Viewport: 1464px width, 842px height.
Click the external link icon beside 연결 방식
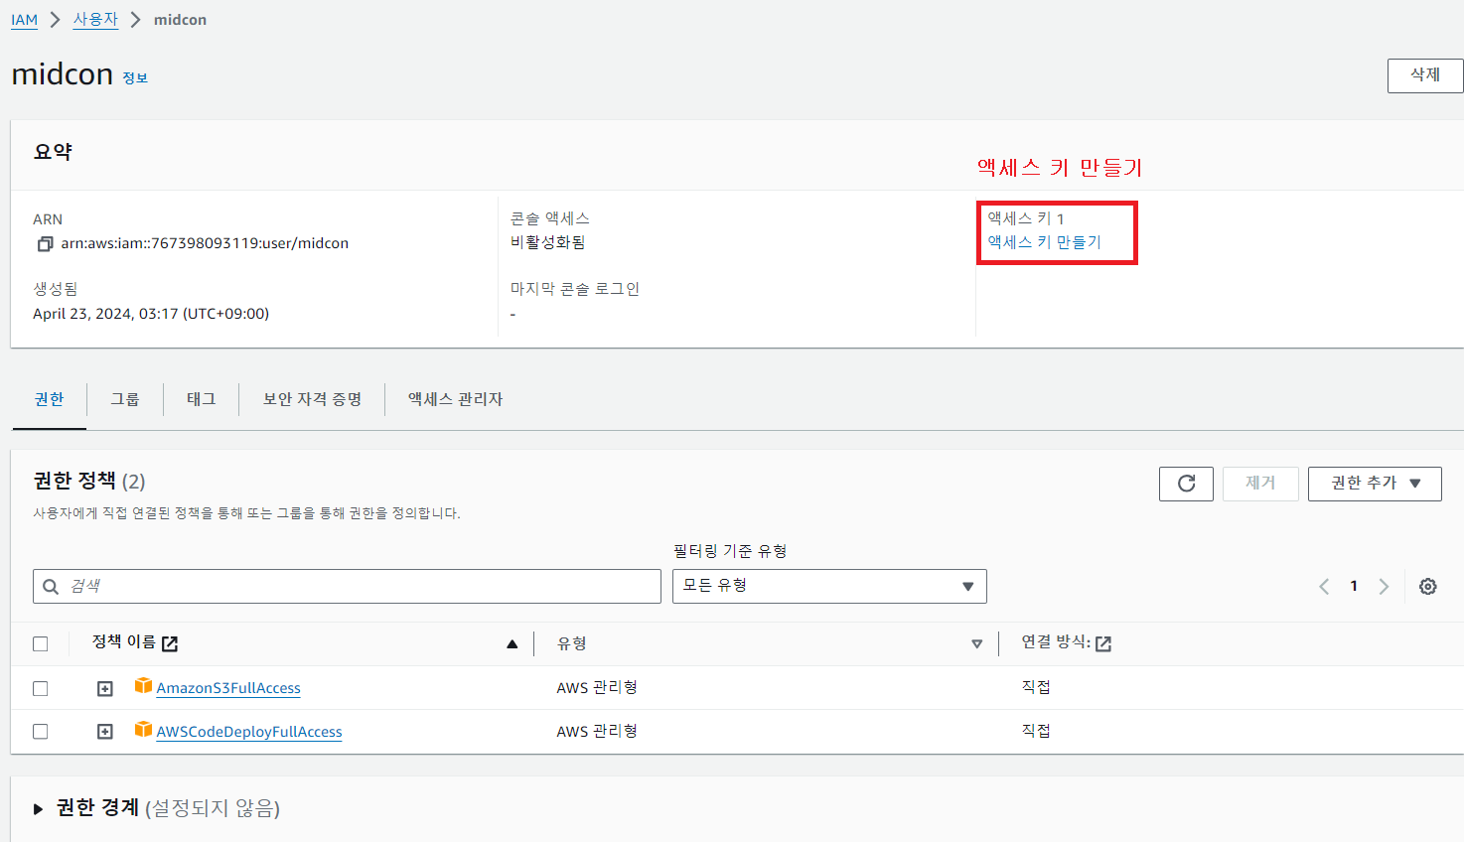tap(1103, 643)
